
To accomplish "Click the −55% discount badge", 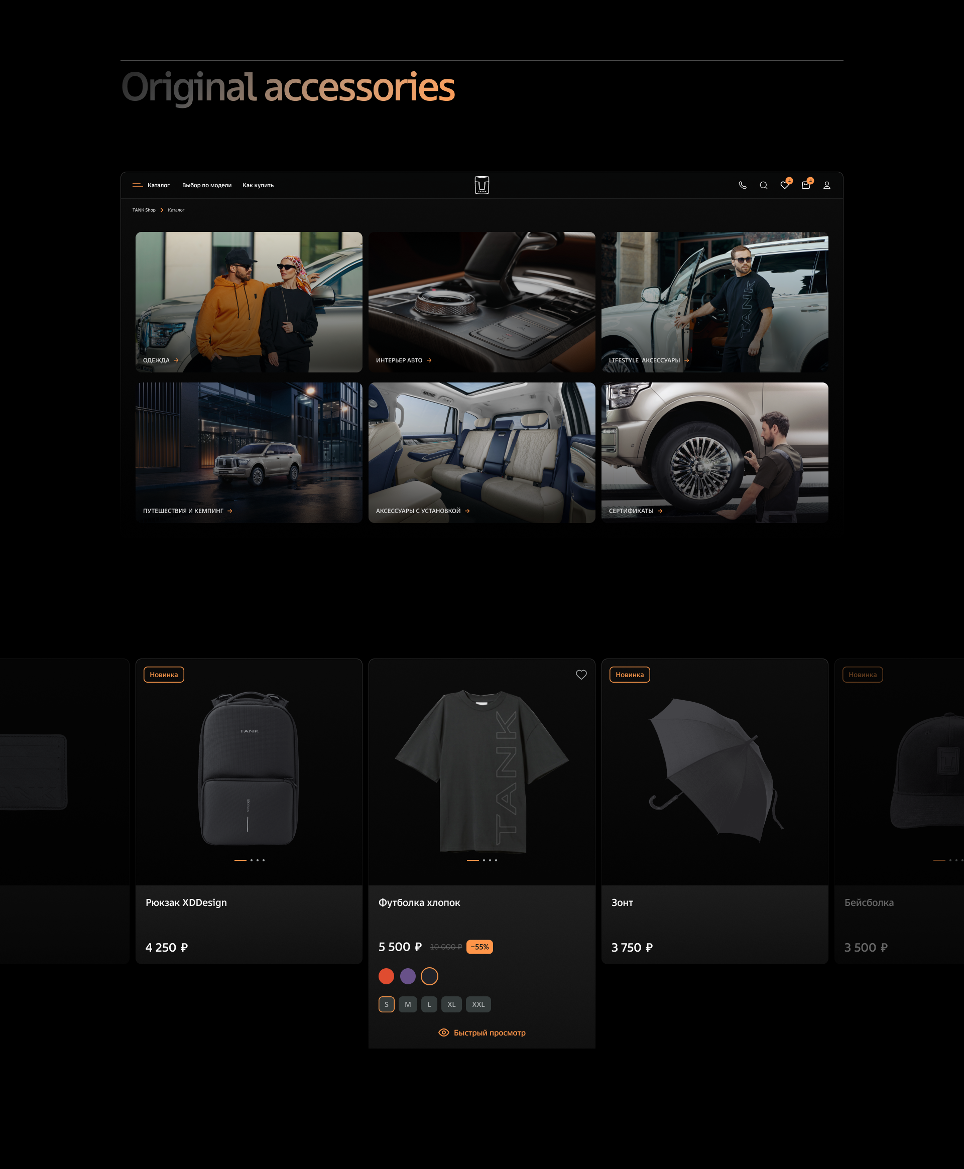I will click(480, 947).
